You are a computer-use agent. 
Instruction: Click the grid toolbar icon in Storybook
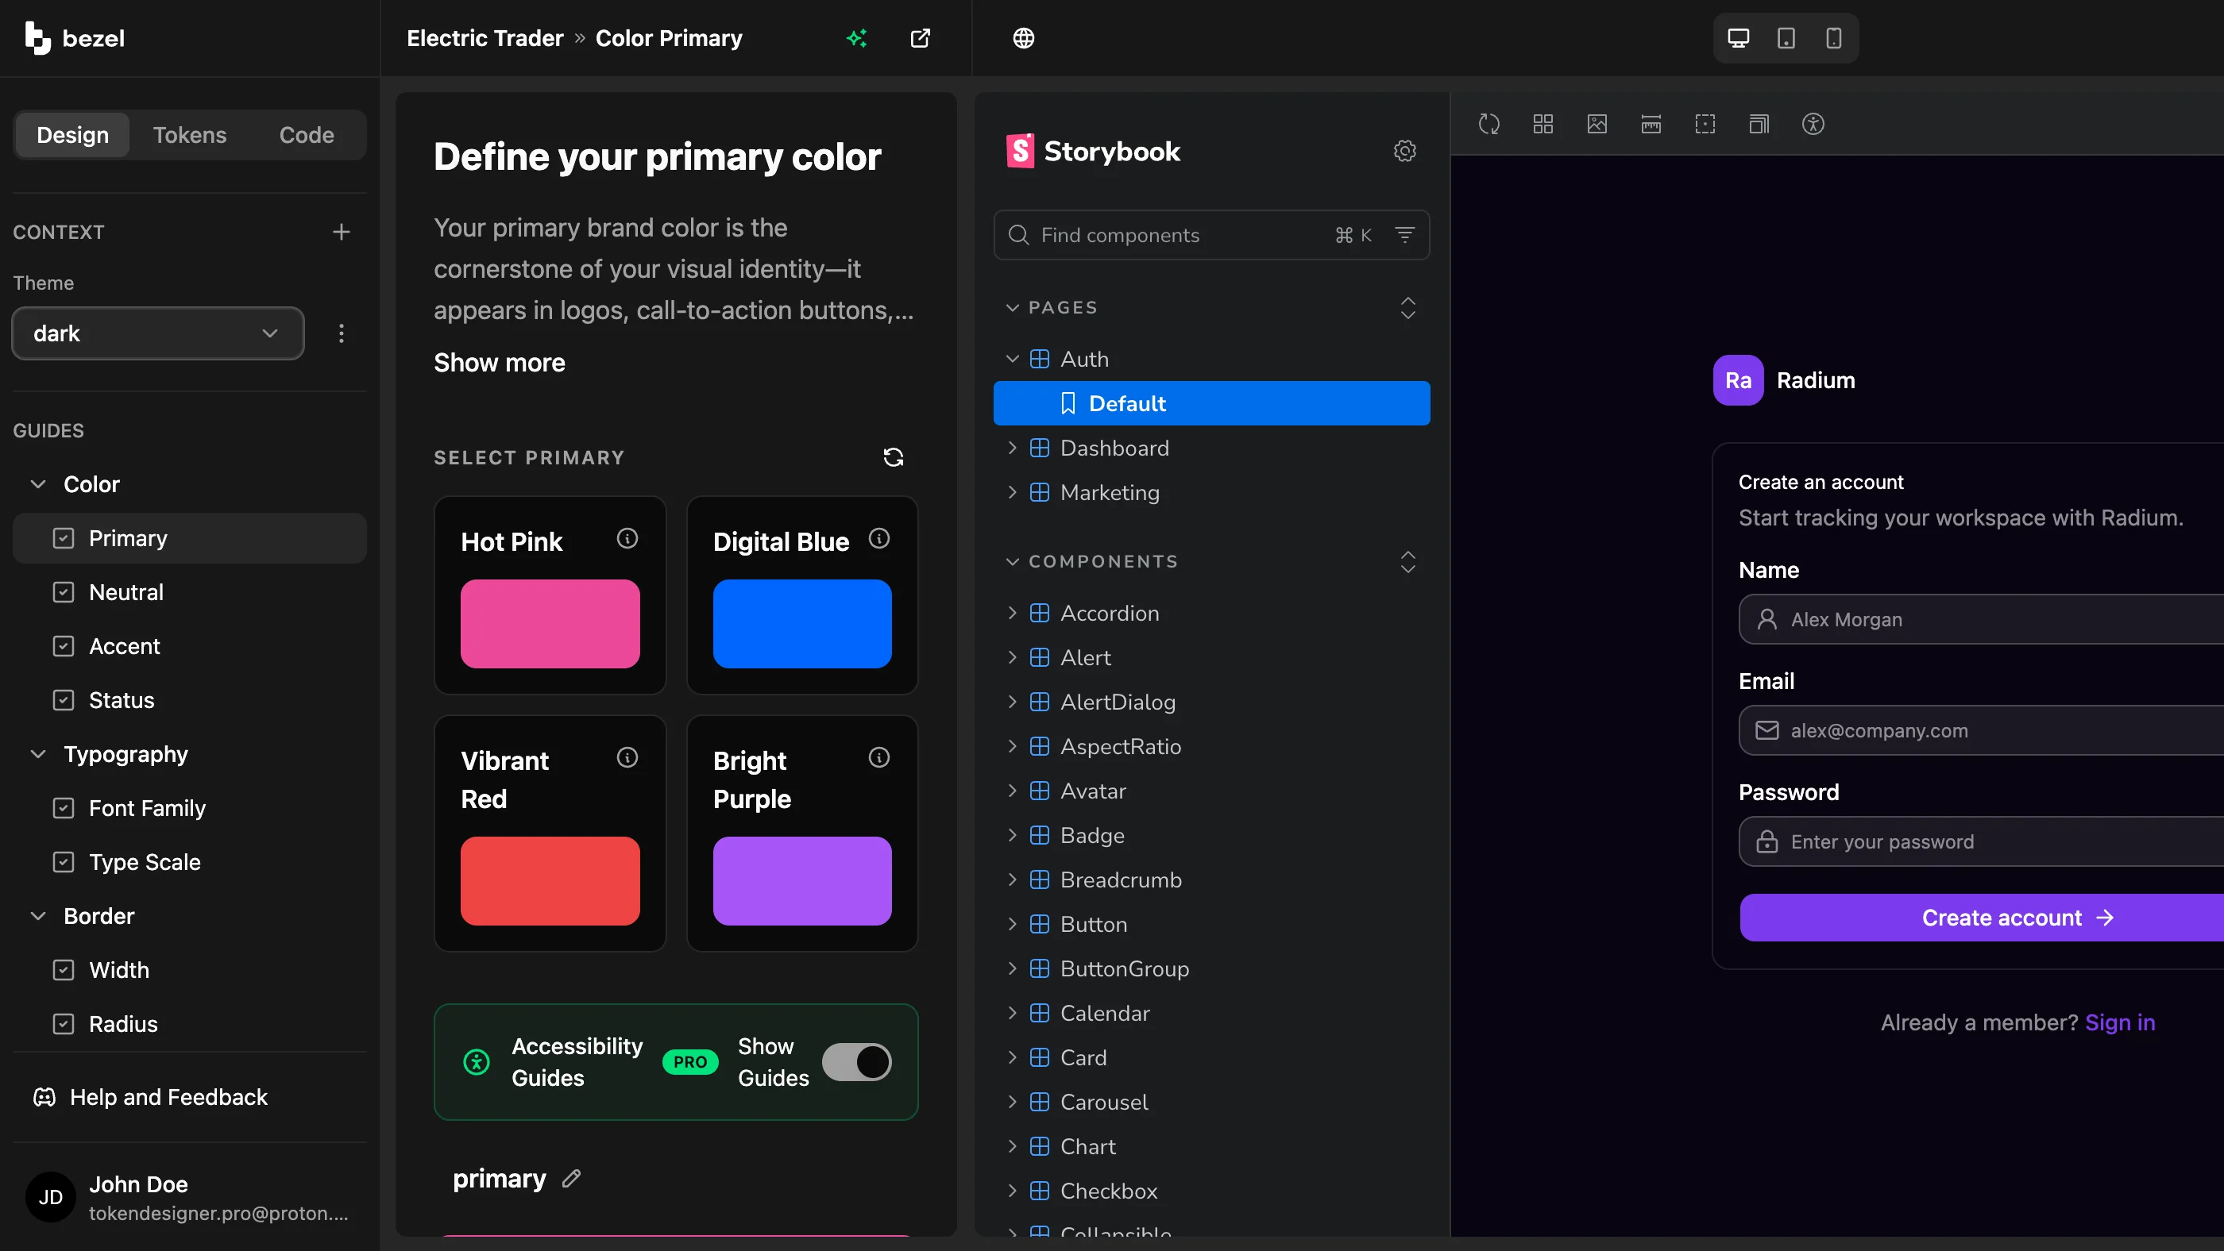point(1543,125)
